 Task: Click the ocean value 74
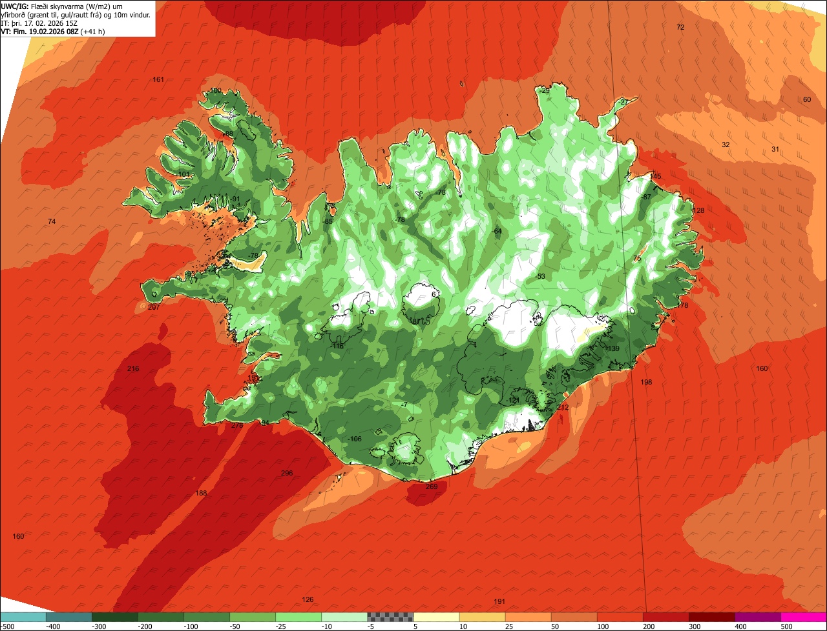tap(52, 221)
